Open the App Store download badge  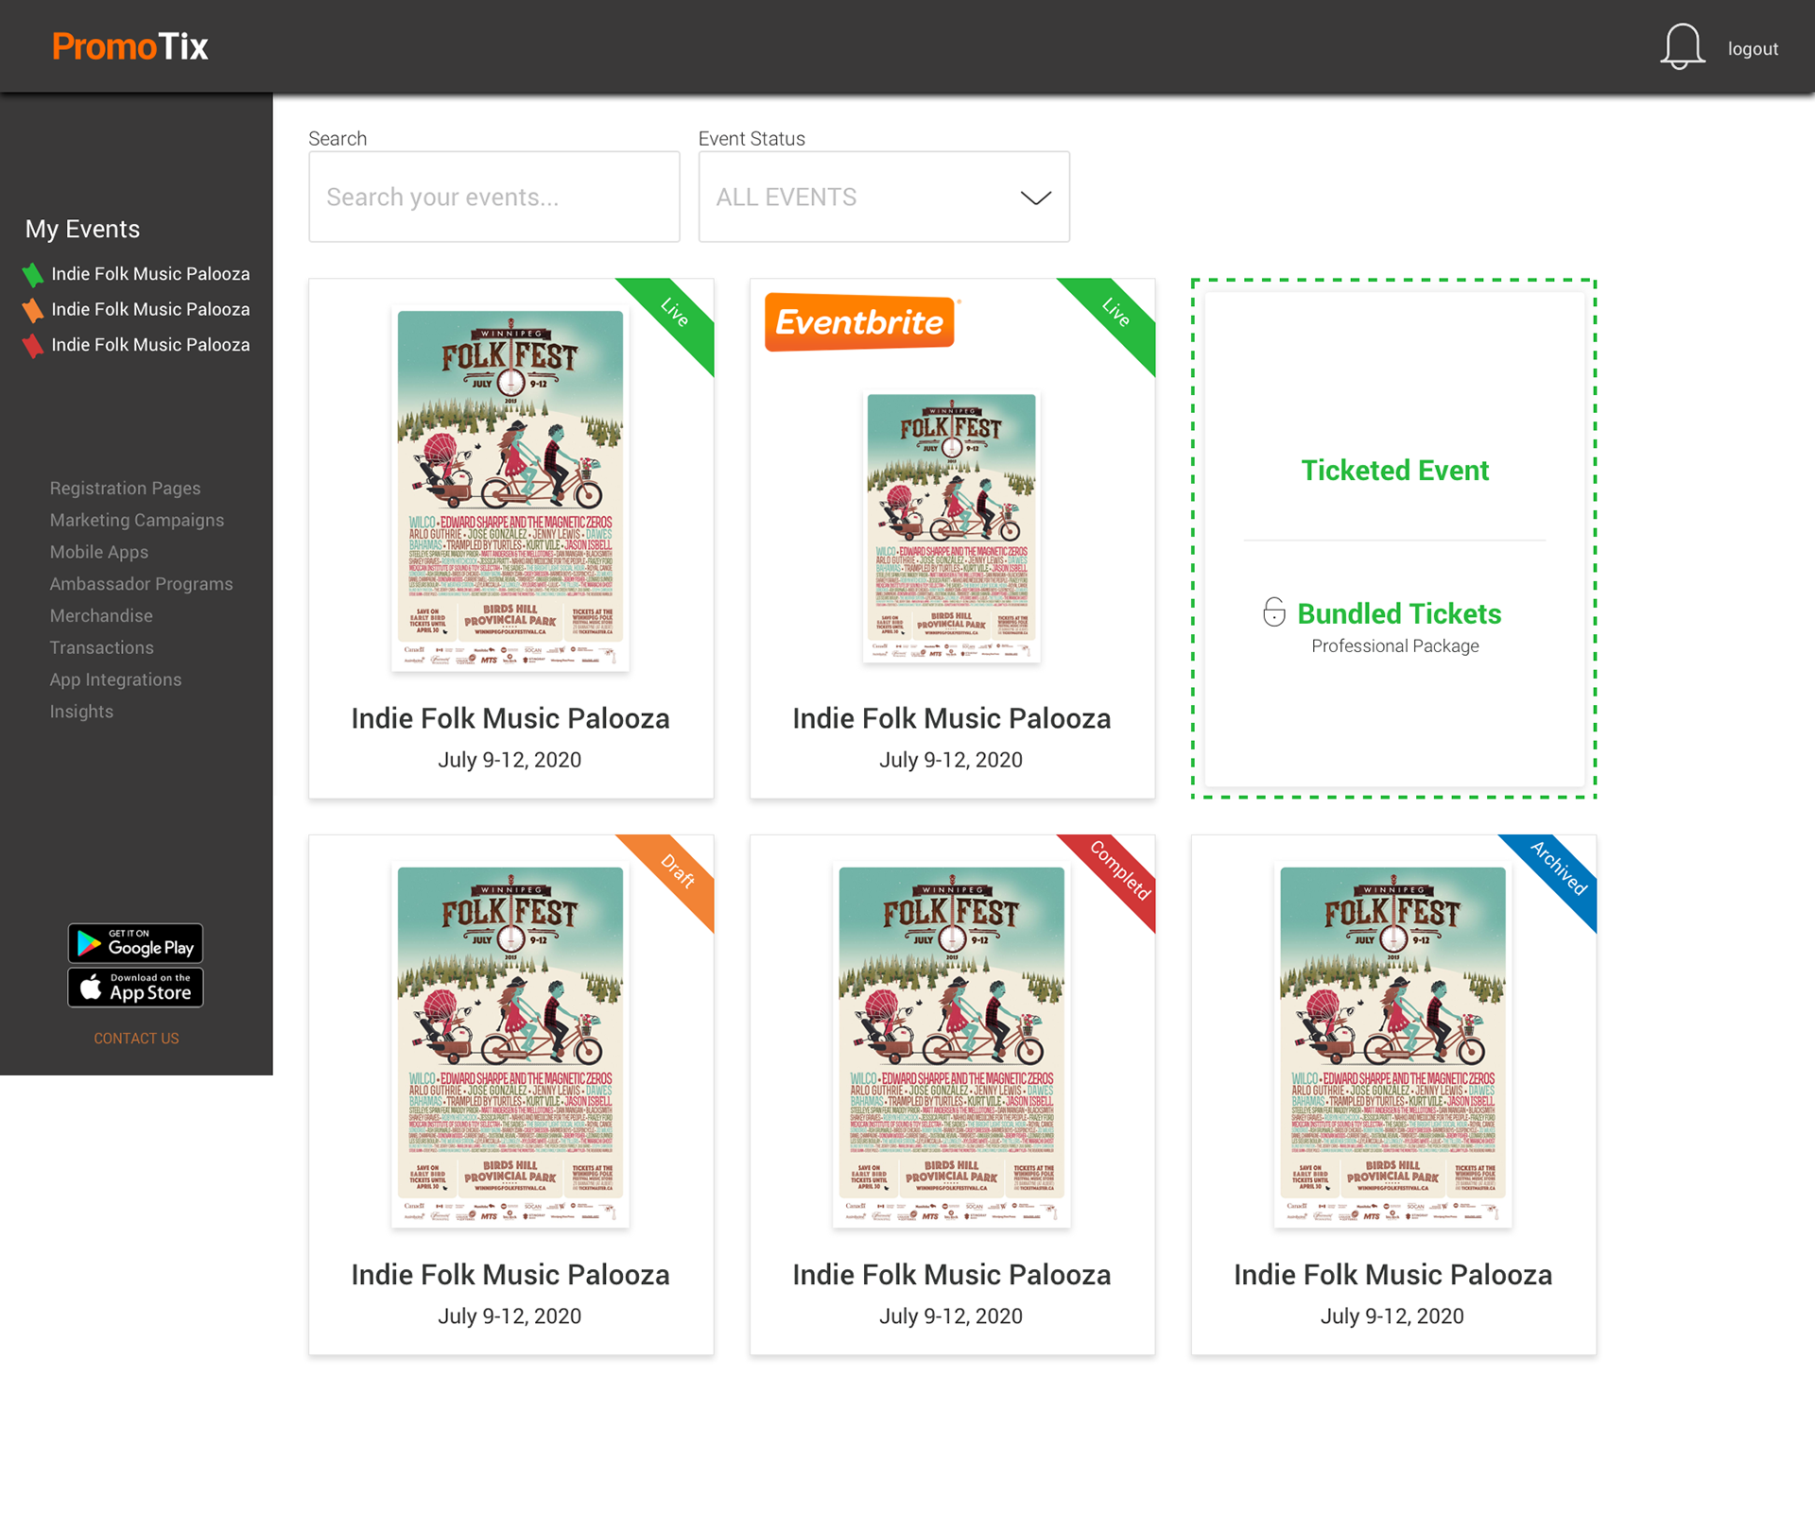click(x=135, y=987)
